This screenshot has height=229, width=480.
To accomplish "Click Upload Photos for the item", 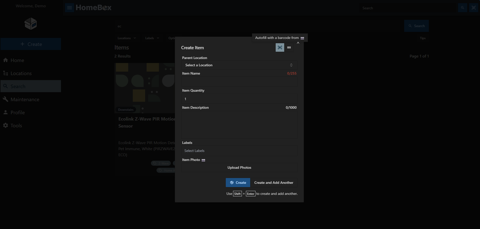I will [239, 167].
